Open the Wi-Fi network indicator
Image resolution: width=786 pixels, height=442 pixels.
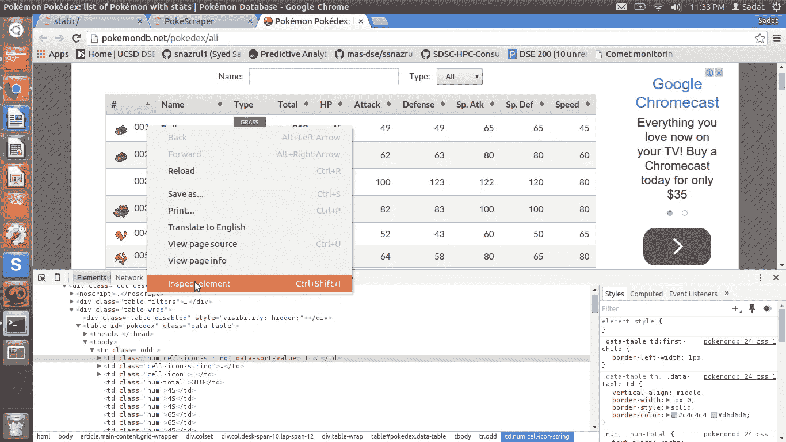point(658,7)
